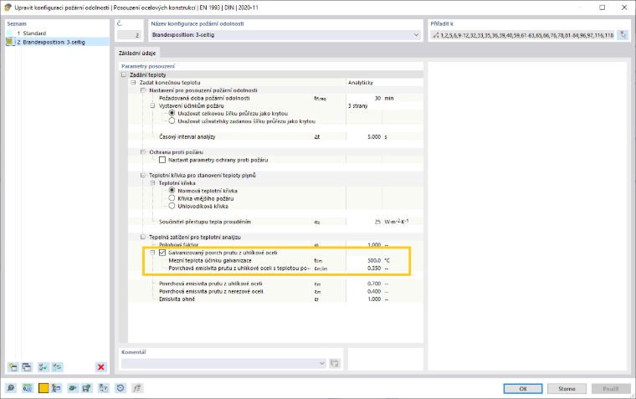Click the application icon in title bar

tap(8, 8)
